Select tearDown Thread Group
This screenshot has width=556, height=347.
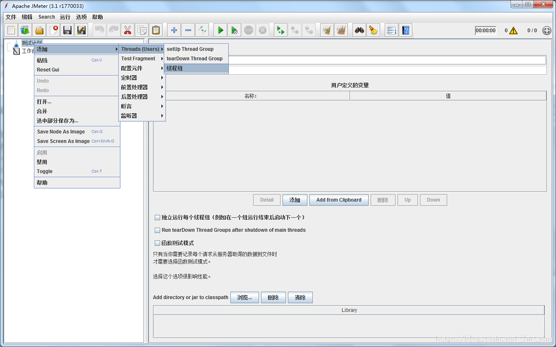tap(196, 59)
